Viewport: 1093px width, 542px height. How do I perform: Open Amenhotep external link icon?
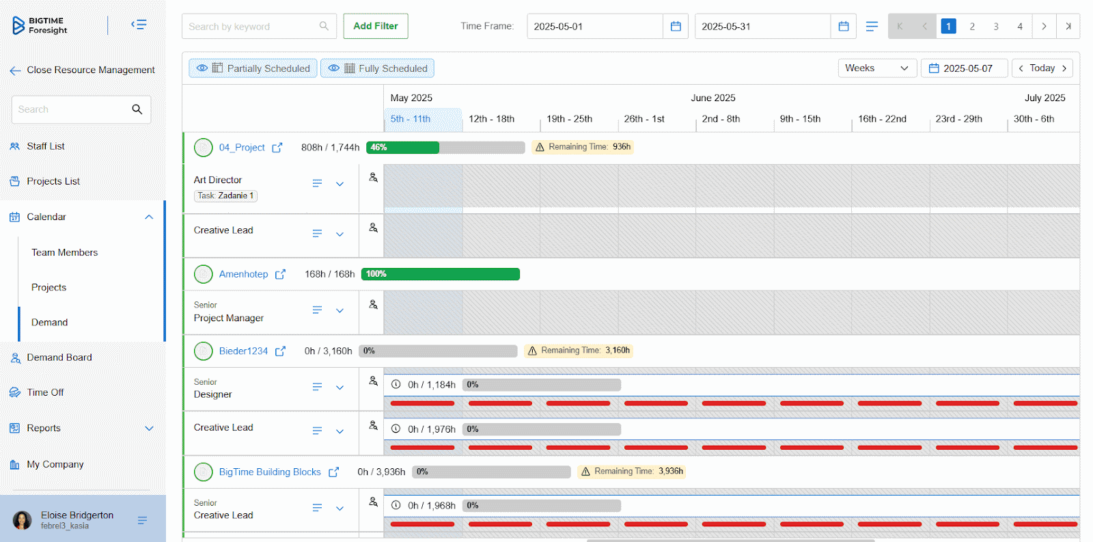point(280,274)
